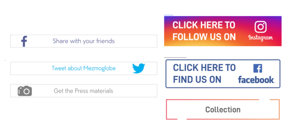Click tiny blue dash at left margin
The image size is (302, 130).
(x=5, y=60)
